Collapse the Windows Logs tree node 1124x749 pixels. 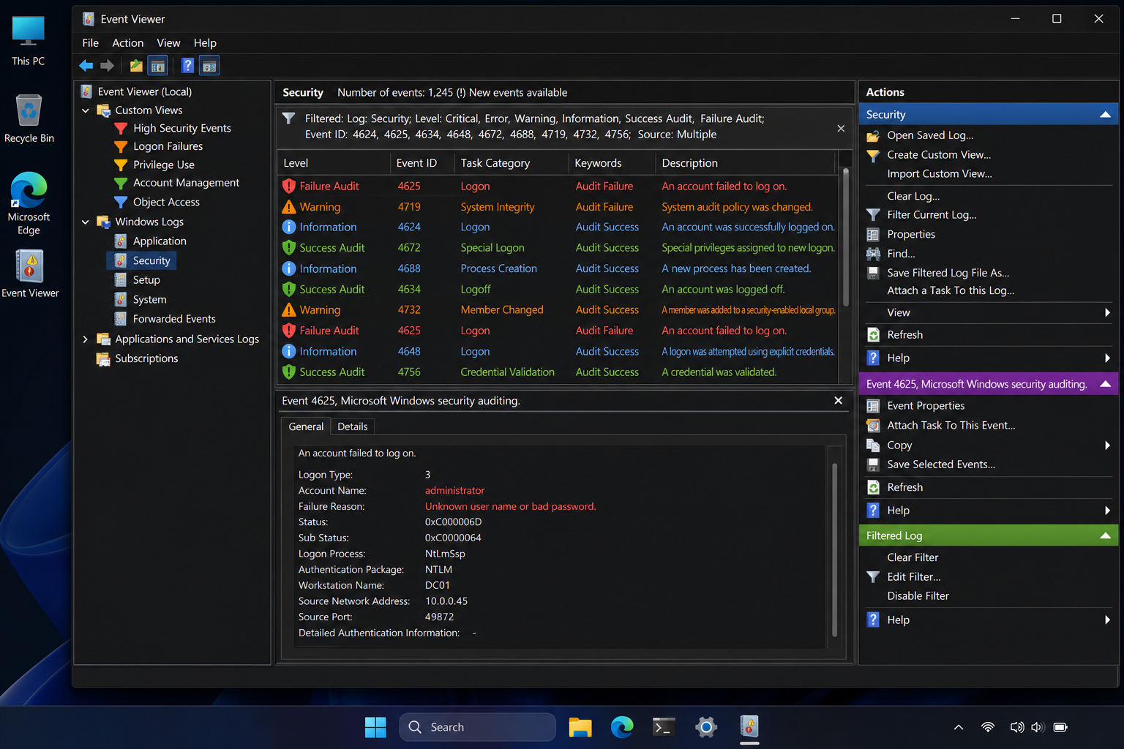pyautogui.click(x=86, y=222)
